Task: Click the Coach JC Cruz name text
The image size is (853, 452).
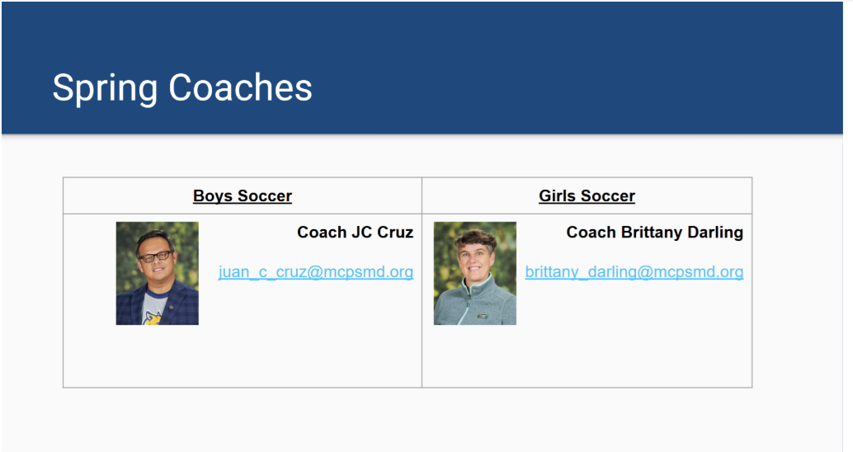Action: pyautogui.click(x=356, y=233)
